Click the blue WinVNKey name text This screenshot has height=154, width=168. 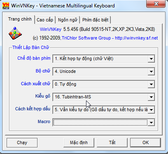coord(51,29)
